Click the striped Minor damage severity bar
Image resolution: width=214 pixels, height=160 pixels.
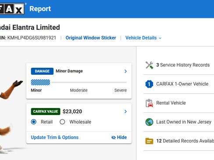tap(40, 83)
